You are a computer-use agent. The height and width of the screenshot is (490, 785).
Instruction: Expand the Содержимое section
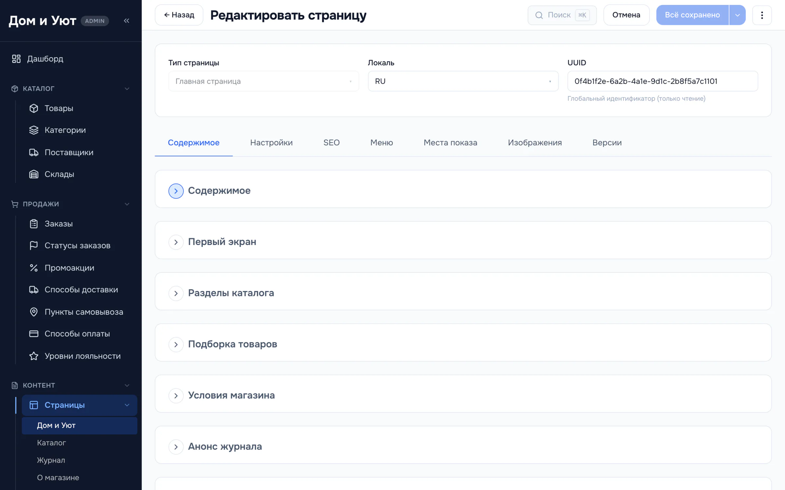coord(176,191)
